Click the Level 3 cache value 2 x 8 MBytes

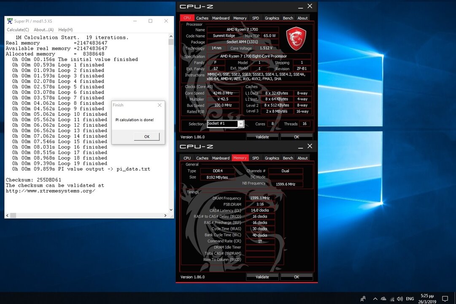pyautogui.click(x=277, y=111)
